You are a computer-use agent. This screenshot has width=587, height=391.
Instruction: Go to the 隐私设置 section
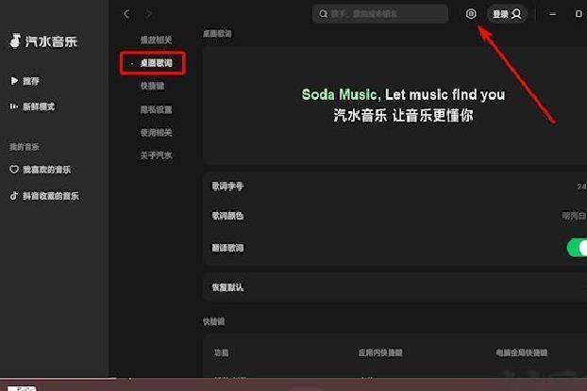pyautogui.click(x=156, y=109)
